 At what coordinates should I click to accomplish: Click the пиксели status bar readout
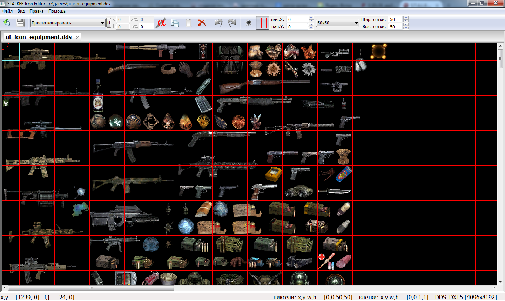tap(313, 297)
